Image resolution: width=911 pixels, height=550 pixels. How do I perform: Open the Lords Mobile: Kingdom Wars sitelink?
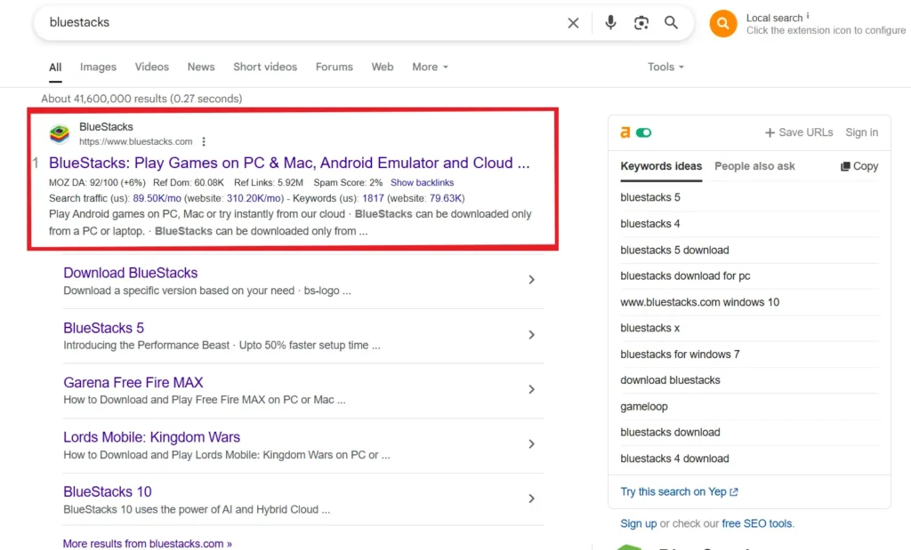pyautogui.click(x=151, y=437)
